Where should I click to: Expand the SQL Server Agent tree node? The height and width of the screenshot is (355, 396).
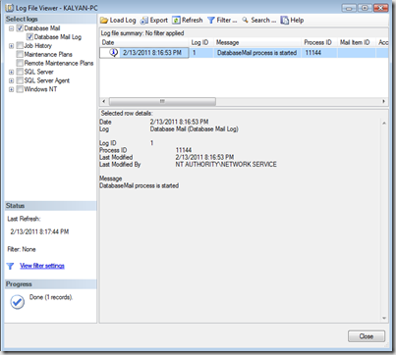click(x=11, y=80)
